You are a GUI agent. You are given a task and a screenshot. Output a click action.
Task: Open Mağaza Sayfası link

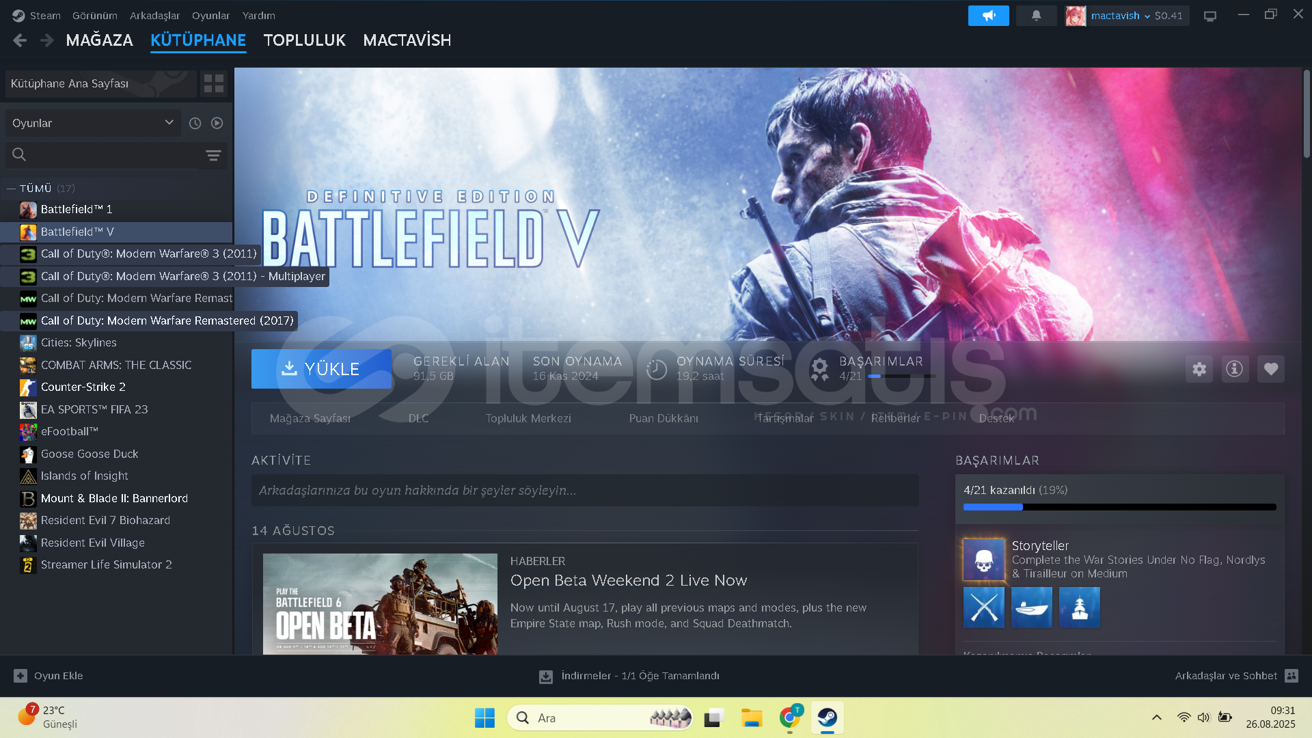[310, 418]
